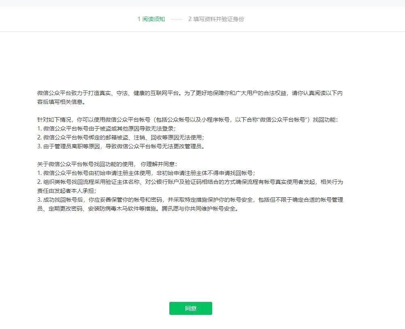Click the line 3. 由于管理员离职等原因
405x329 pixels.
coord(121,146)
